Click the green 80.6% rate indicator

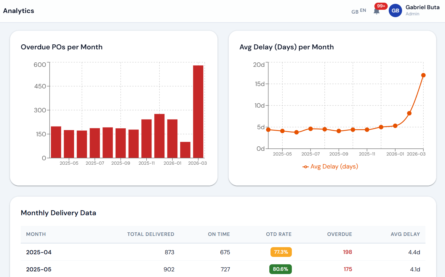click(280, 269)
